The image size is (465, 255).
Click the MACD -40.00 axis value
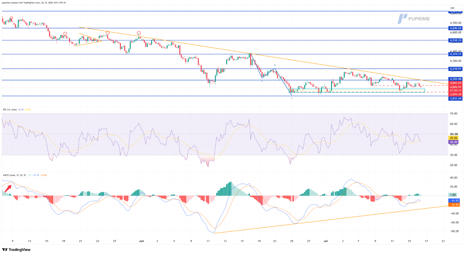point(454,213)
